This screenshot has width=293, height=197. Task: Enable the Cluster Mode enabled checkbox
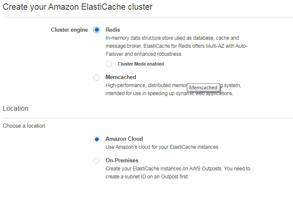tap(109, 64)
